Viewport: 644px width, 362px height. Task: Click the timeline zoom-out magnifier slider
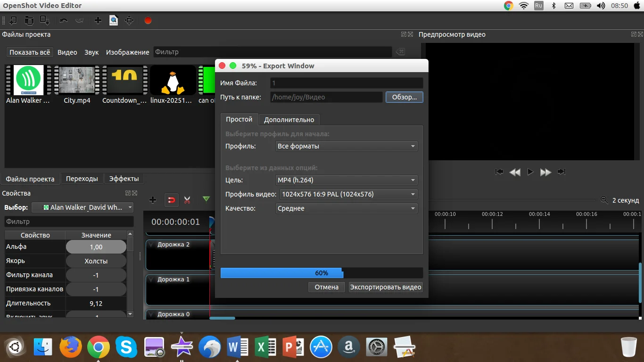pos(604,200)
